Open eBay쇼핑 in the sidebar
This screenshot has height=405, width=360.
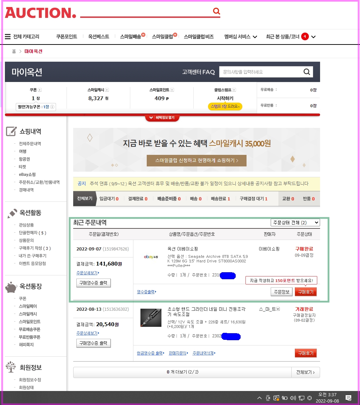point(27,174)
